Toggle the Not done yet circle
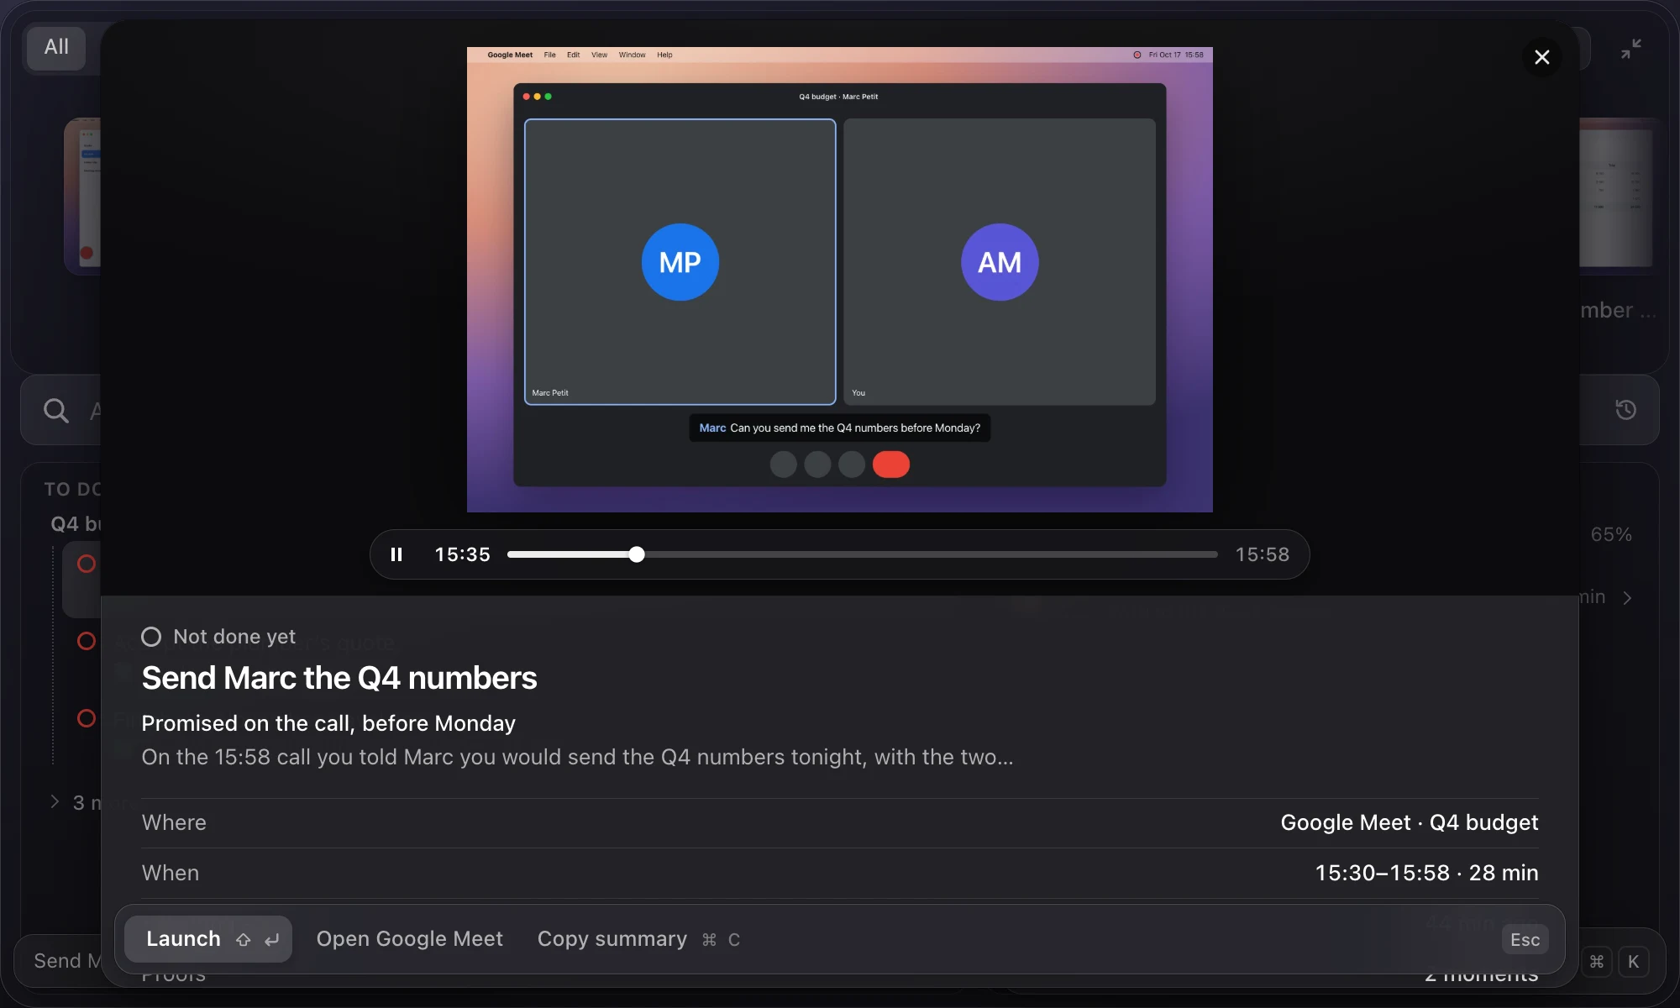This screenshot has width=1680, height=1008. [151, 637]
